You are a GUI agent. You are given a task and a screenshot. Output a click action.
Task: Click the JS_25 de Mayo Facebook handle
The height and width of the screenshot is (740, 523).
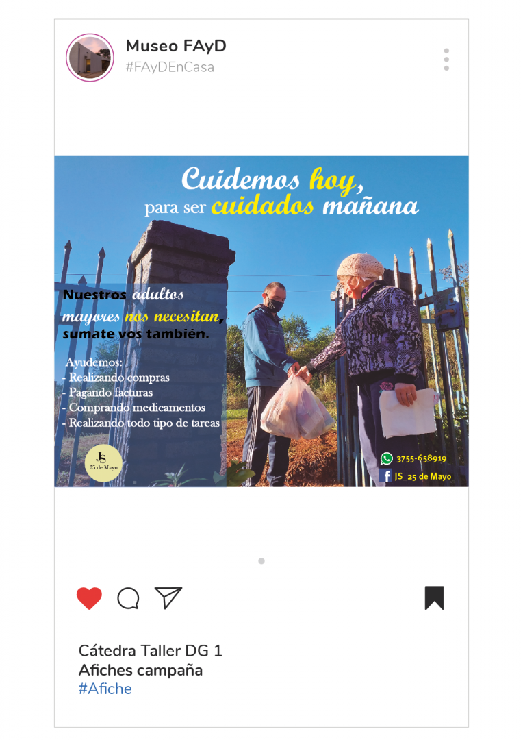pos(423,476)
